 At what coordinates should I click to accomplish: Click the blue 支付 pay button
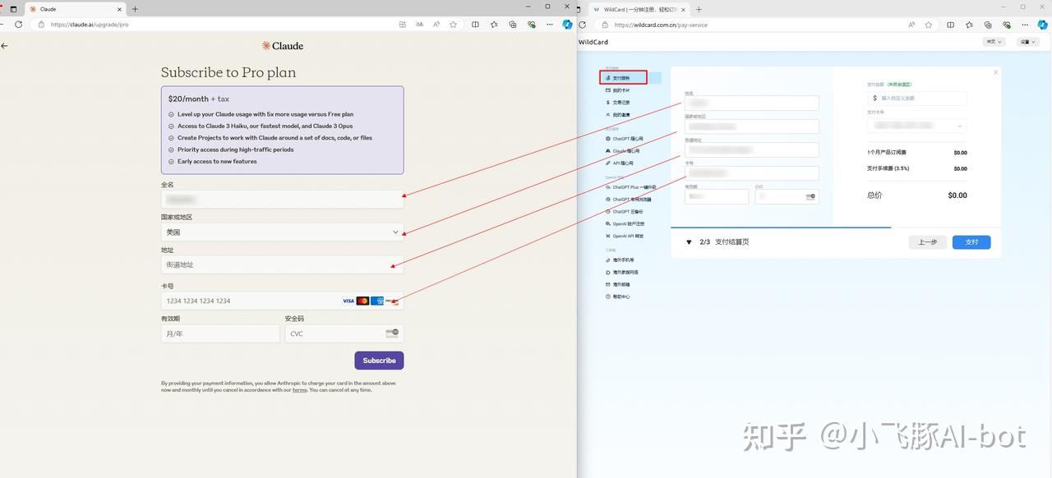(971, 242)
